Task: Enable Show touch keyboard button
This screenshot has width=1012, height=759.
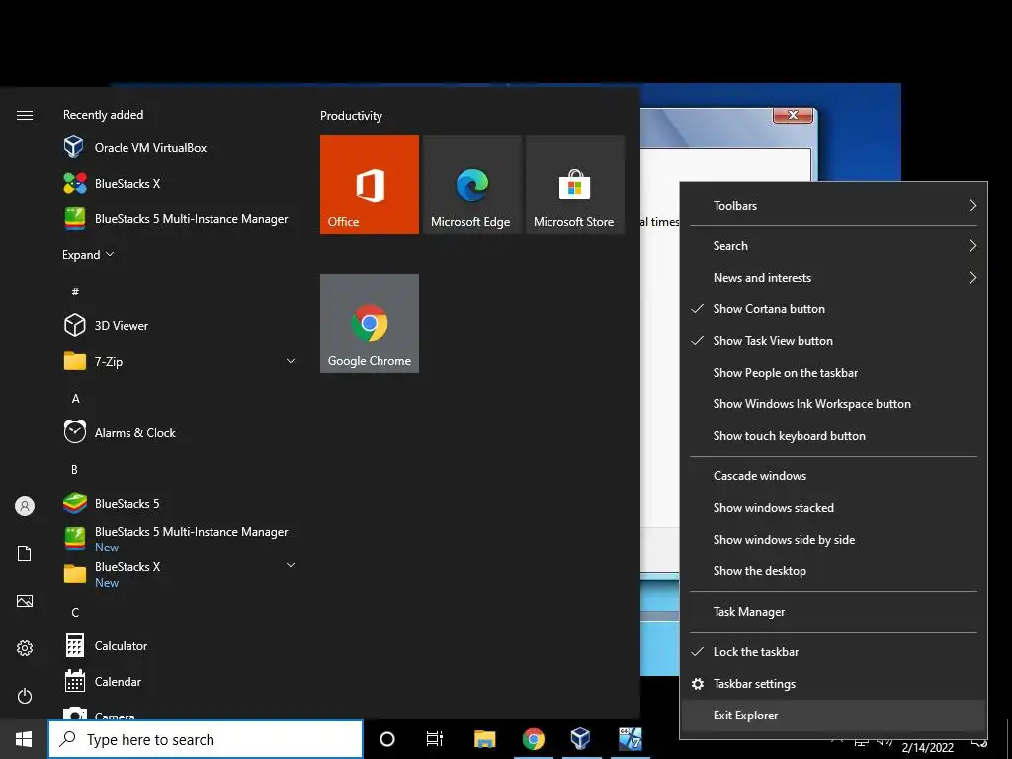Action: coord(833,436)
